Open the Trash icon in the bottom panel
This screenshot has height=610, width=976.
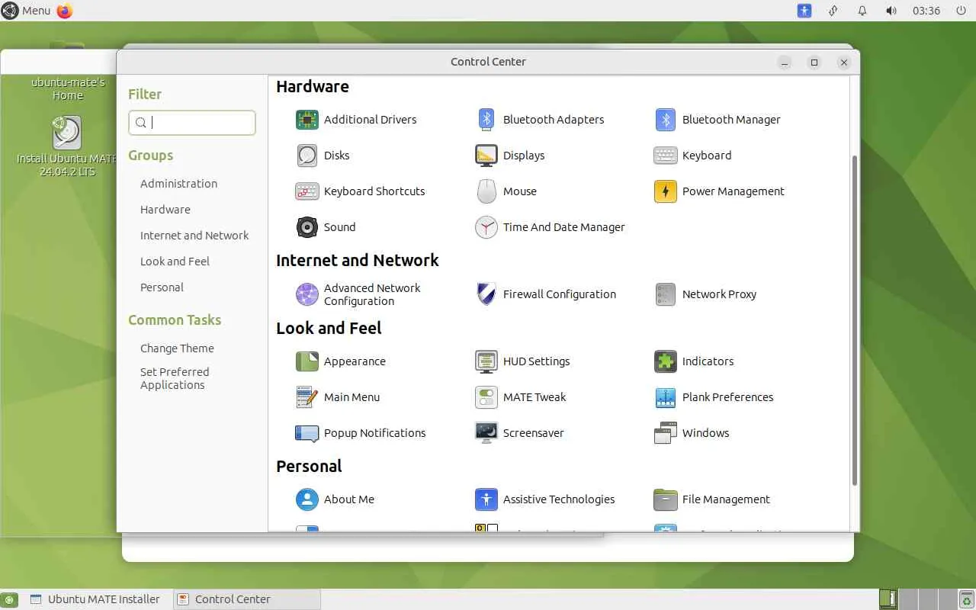(x=966, y=599)
